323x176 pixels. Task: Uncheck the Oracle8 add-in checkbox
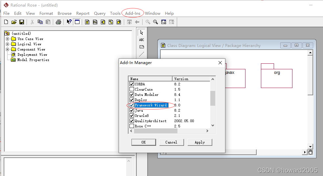pos(132,116)
